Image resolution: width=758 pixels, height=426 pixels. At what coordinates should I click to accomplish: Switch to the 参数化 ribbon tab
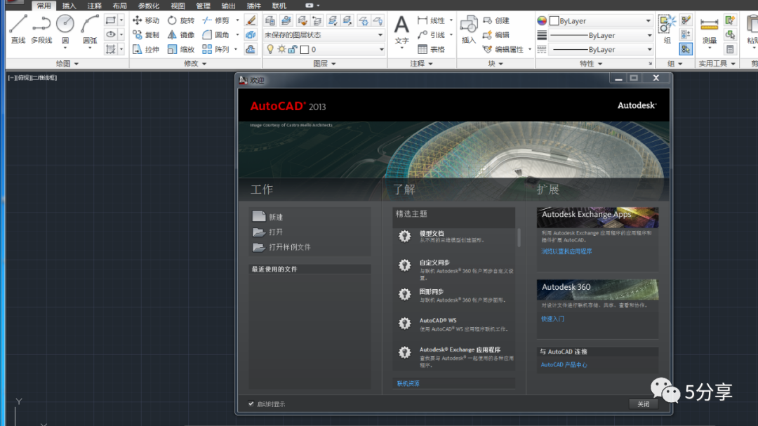[x=148, y=6]
